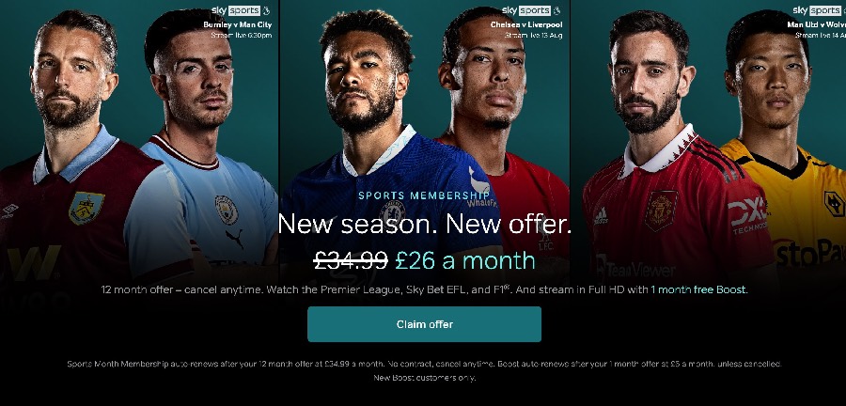
Task: Click the £26 a month price text
Action: [465, 260]
